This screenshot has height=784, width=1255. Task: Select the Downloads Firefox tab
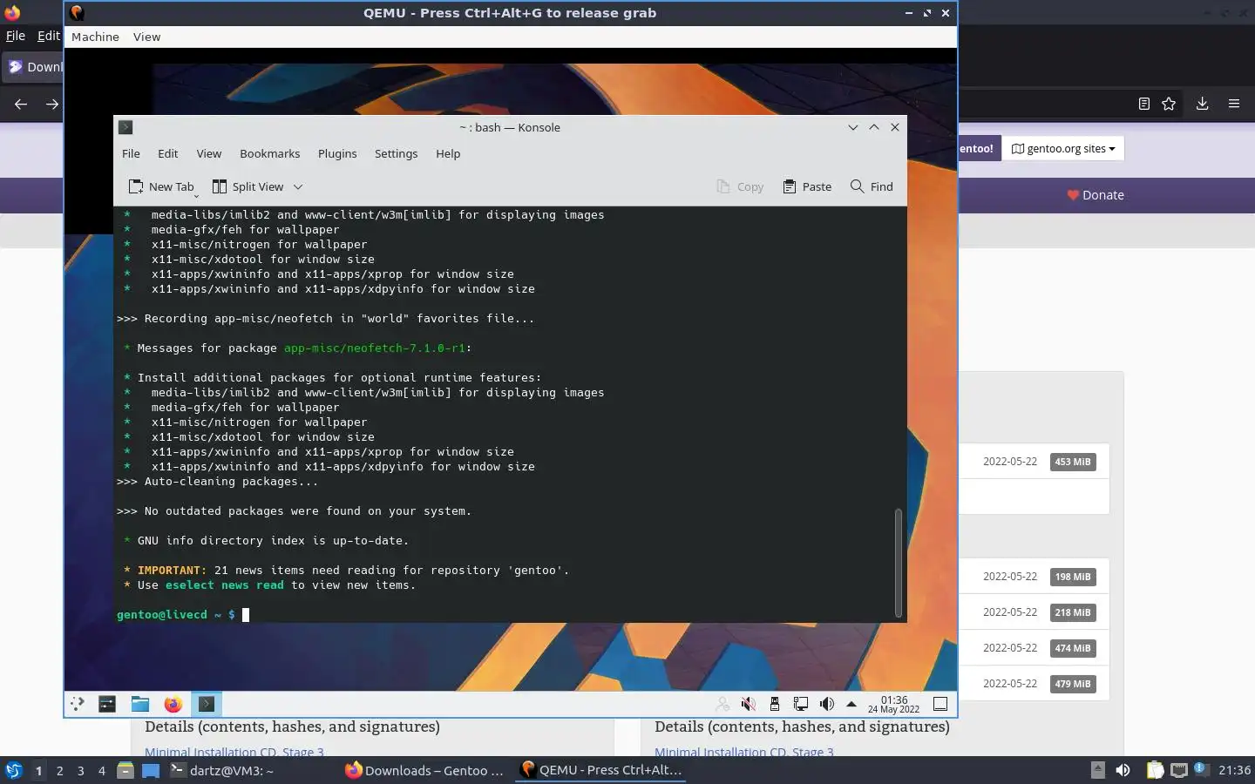coord(33,67)
